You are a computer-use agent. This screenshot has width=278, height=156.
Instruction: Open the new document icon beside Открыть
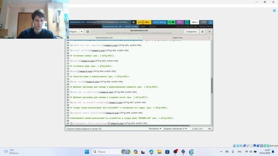coord(88,32)
